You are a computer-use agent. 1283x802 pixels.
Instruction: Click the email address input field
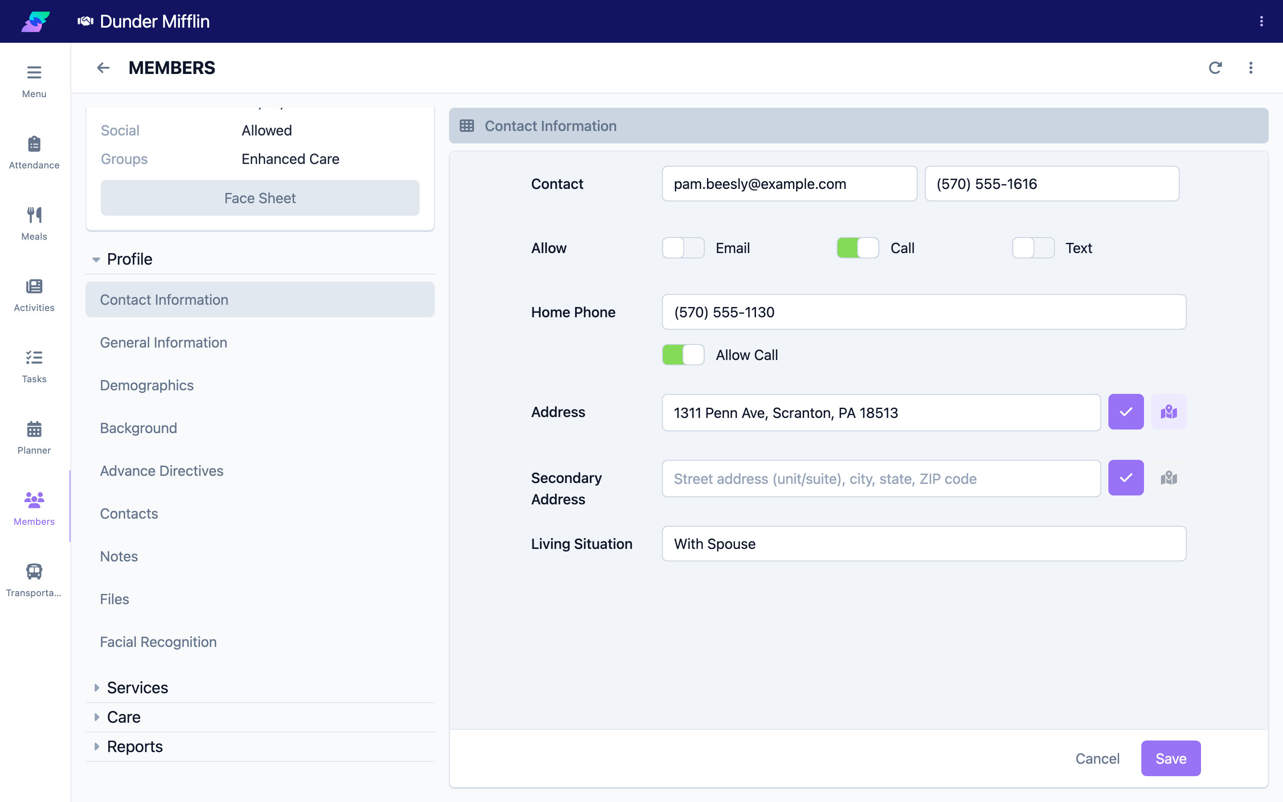click(x=789, y=184)
